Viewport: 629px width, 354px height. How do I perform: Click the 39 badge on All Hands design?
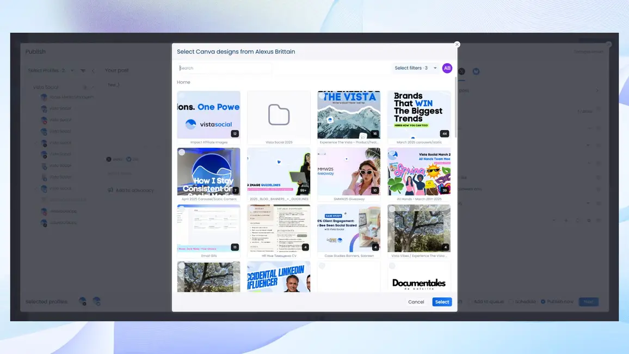pyautogui.click(x=445, y=191)
